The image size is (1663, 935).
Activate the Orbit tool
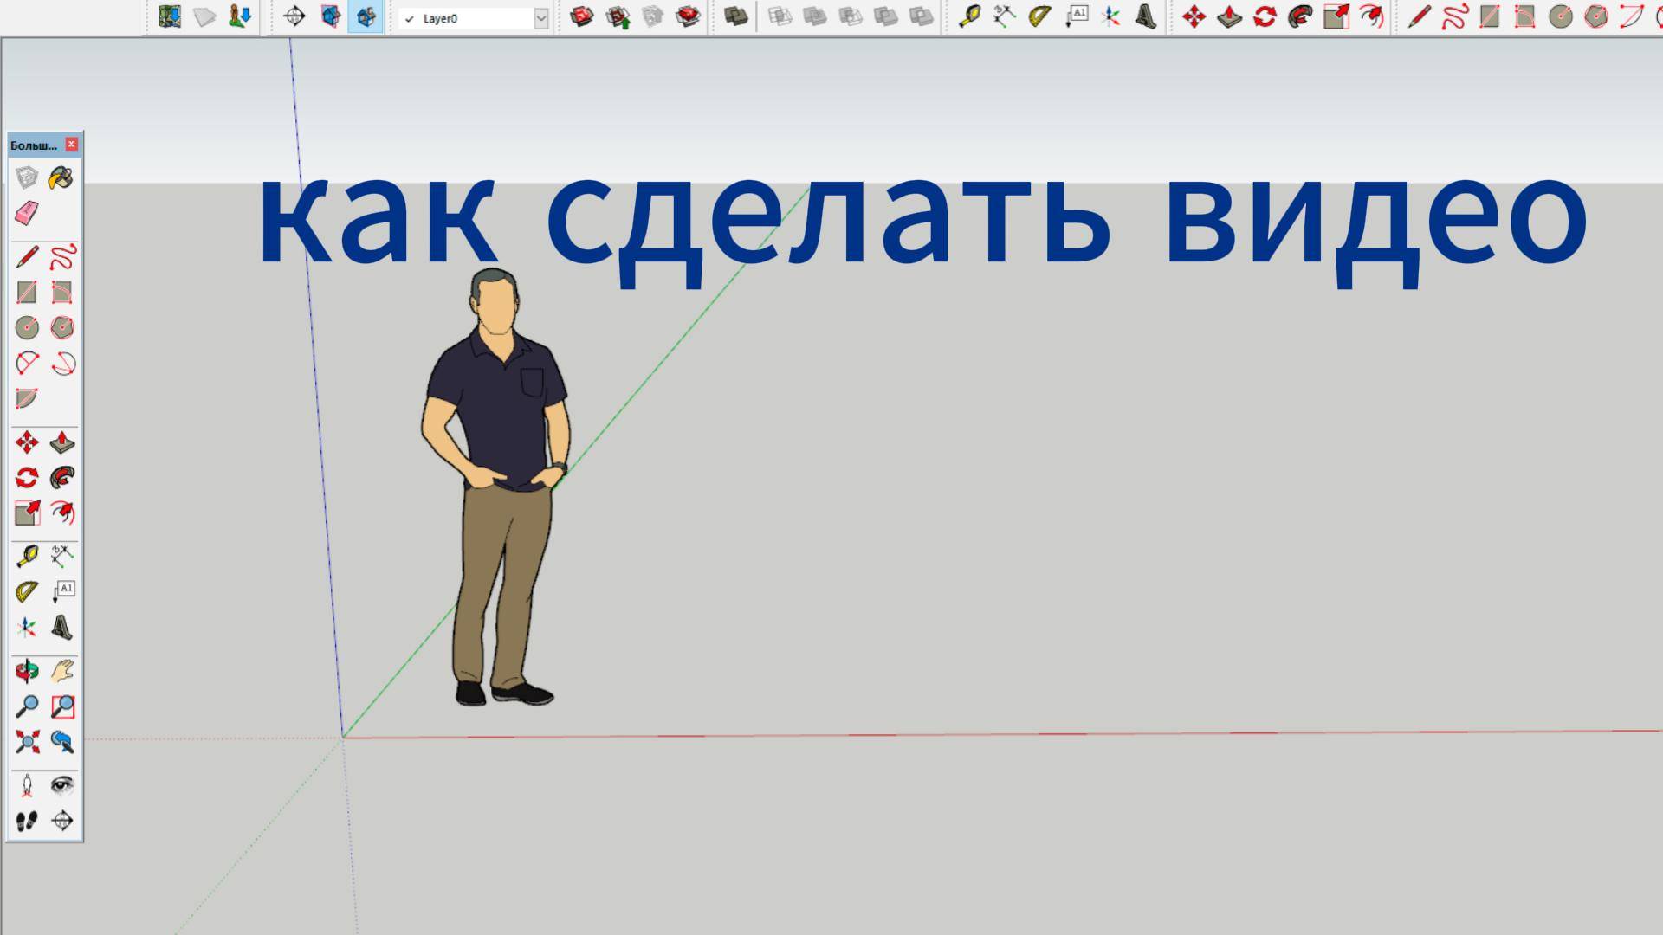pos(27,671)
